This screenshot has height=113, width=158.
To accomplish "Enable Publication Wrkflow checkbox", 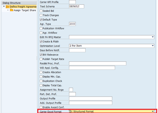I will 41,28.
